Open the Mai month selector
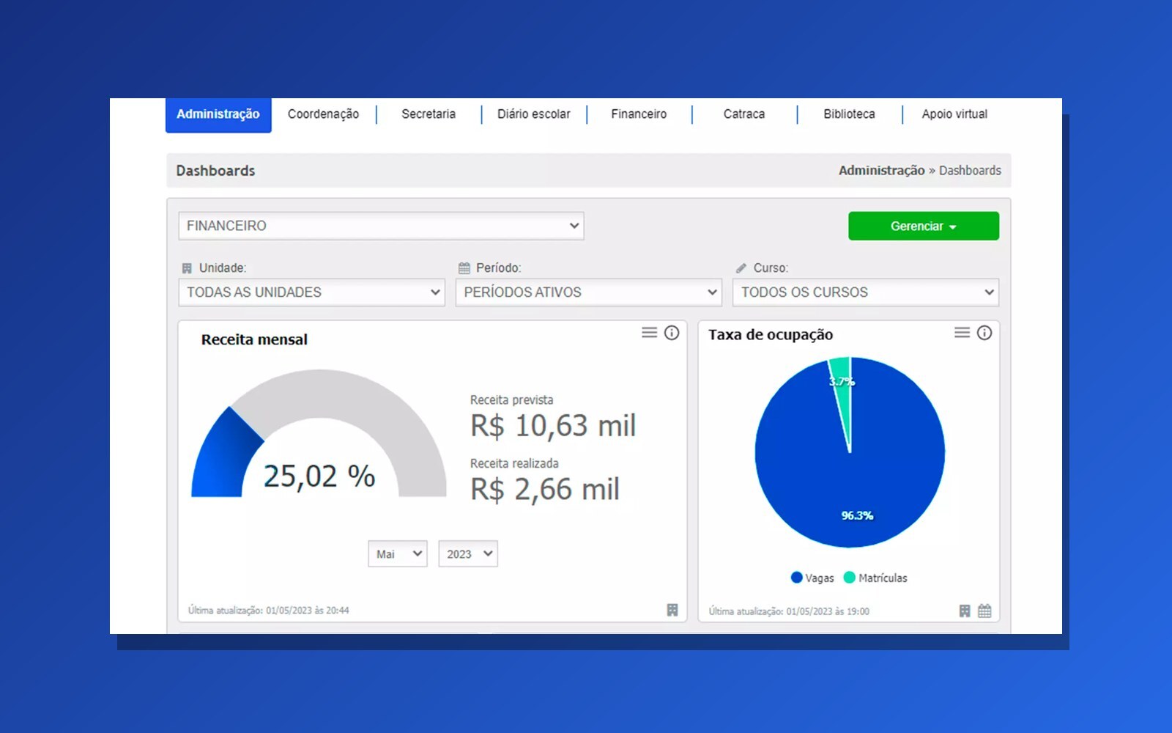This screenshot has height=733, width=1172. (398, 554)
